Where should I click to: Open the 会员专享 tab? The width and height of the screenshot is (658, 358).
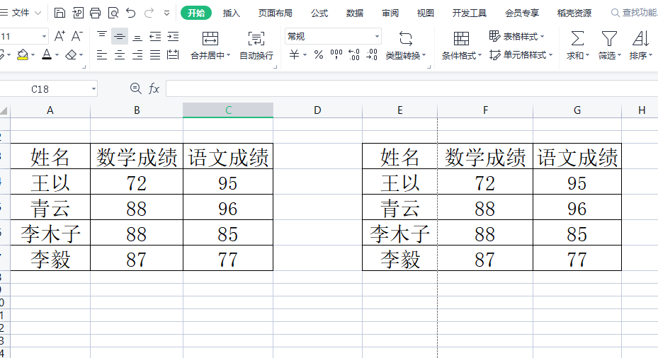[x=521, y=13]
